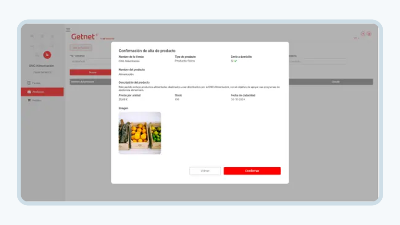Click the Confirmación de alta de producto title
The height and width of the screenshot is (225, 400).
(x=147, y=51)
